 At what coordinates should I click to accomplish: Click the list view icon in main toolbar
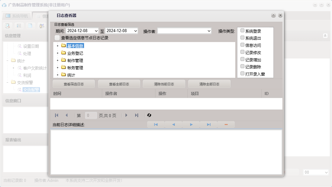[x=19, y=26]
